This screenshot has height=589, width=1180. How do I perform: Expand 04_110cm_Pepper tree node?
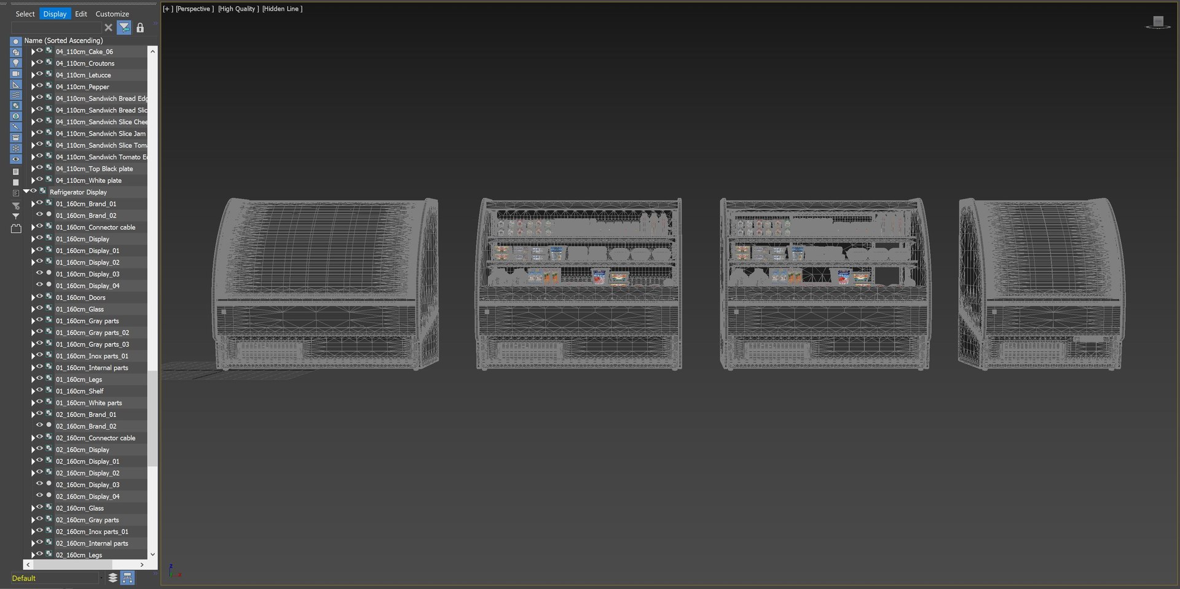coord(33,87)
